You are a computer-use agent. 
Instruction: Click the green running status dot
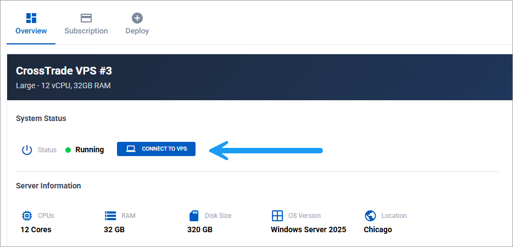coord(68,150)
